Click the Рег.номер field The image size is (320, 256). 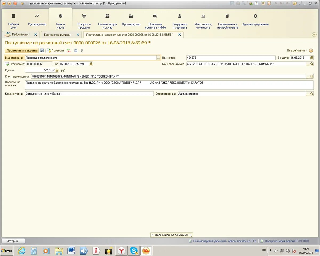point(39,64)
